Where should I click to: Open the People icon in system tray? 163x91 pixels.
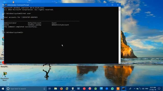(x=130, y=89)
